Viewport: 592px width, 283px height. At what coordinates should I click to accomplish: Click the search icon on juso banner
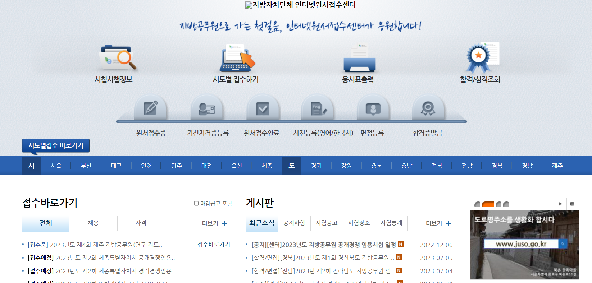563,244
